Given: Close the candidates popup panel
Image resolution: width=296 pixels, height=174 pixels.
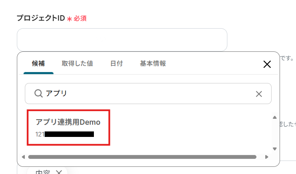Looking at the screenshot, I should point(267,64).
